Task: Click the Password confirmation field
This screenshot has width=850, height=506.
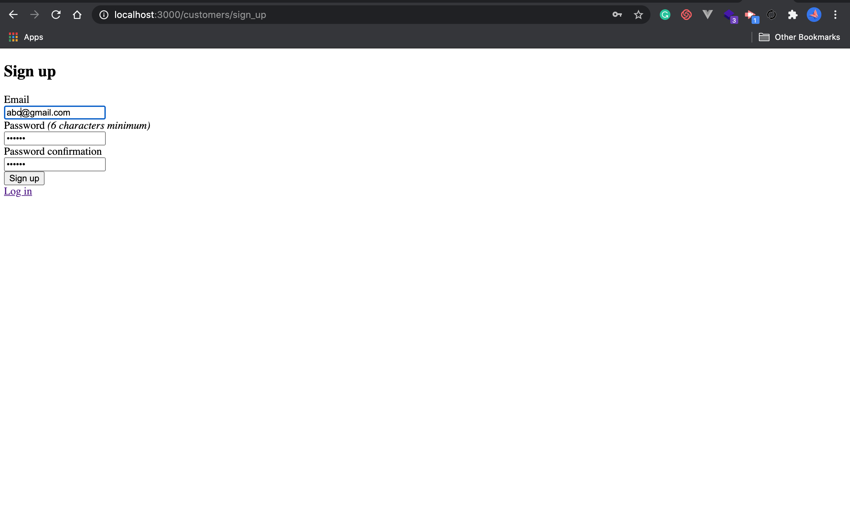Action: [x=55, y=164]
